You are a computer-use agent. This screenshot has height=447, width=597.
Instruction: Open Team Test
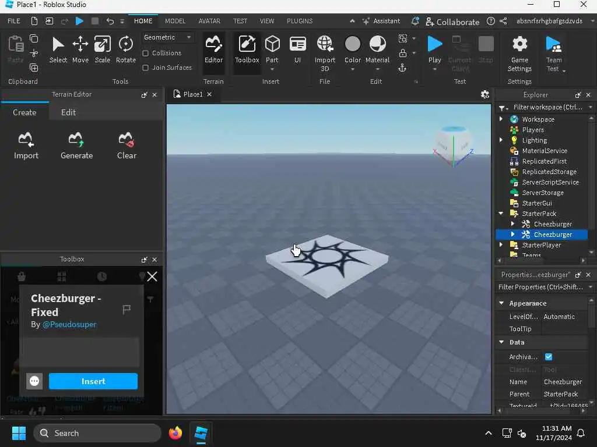point(554,54)
